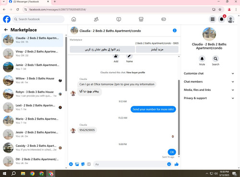Click the Send your number message bubble
Screen dimensions: 240x177
pos(153,110)
